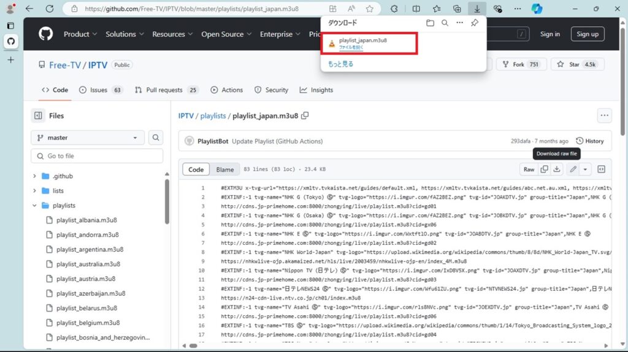Open the Product dropdown menu
Screen dimensions: 628x352
[80, 34]
